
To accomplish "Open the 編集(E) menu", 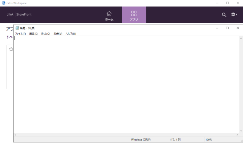I will point(33,34).
